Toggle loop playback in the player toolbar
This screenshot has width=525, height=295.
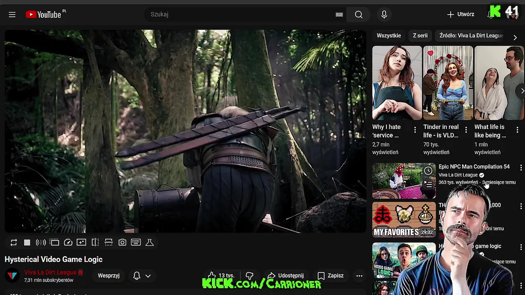tap(14, 243)
